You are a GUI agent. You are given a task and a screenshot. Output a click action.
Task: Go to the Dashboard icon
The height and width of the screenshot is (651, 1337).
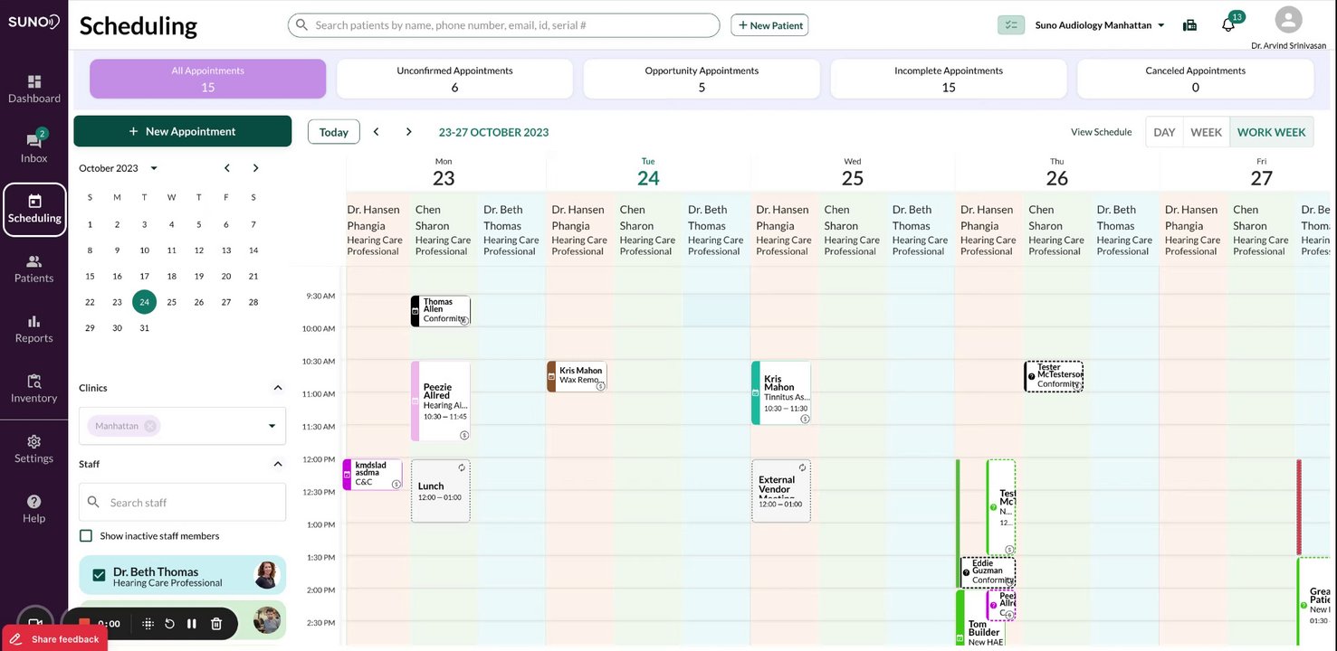(34, 88)
